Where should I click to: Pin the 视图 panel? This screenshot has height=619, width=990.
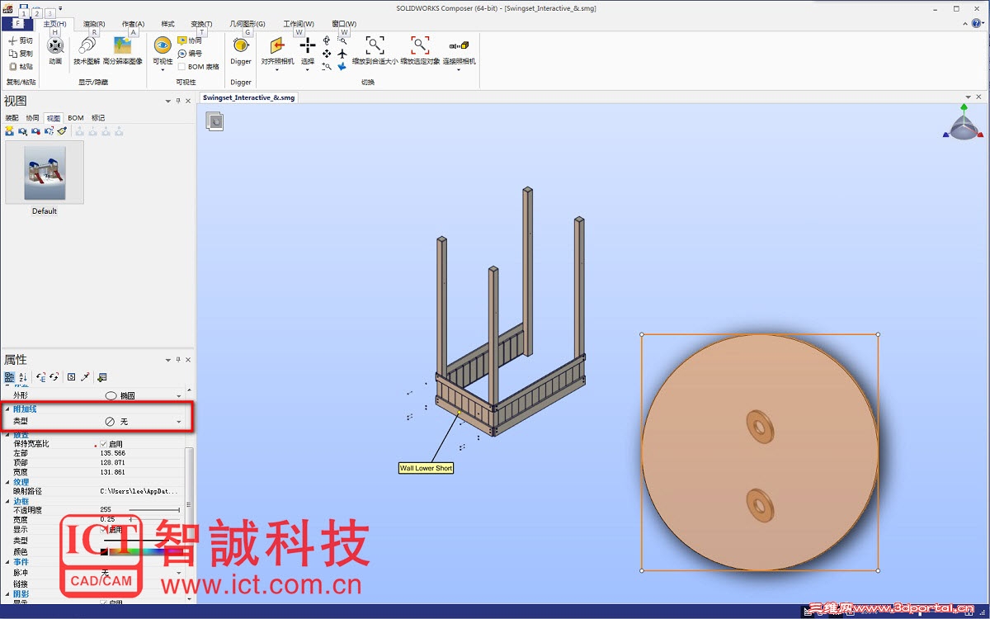click(x=178, y=102)
